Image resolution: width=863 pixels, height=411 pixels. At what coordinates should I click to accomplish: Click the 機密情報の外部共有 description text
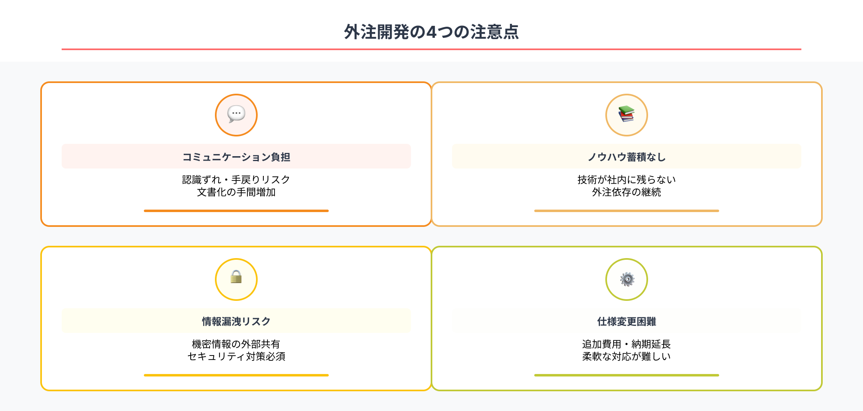tap(236, 344)
